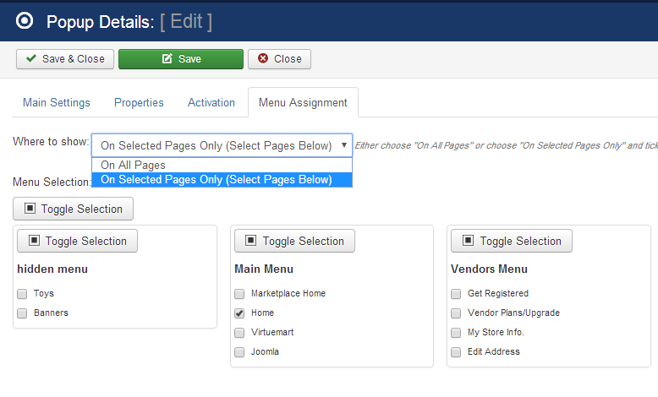Click Save & Close button

[65, 59]
